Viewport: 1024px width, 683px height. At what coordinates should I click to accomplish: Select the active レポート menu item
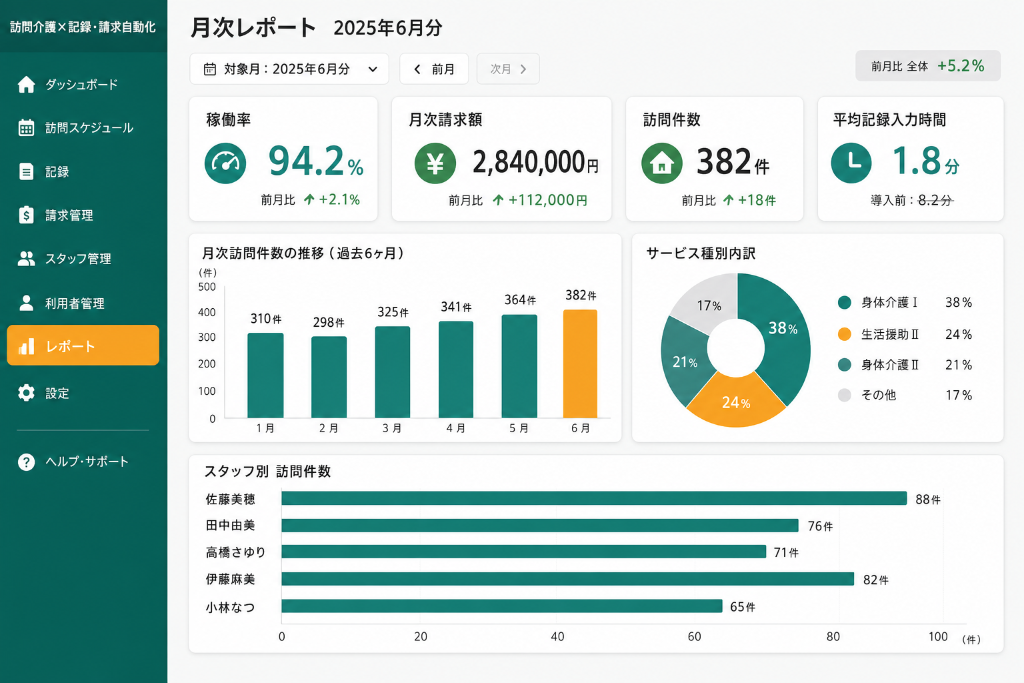(83, 346)
